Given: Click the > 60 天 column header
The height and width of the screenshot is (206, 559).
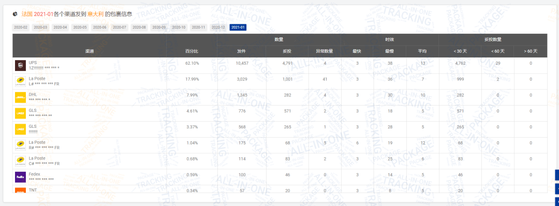Looking at the screenshot, I should click(531, 51).
